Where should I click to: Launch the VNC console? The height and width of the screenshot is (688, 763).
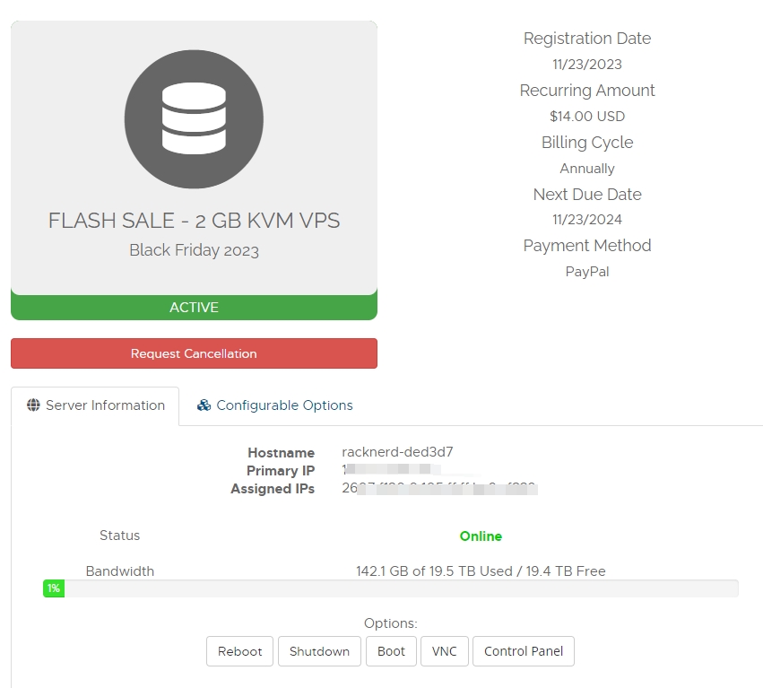pyautogui.click(x=444, y=651)
